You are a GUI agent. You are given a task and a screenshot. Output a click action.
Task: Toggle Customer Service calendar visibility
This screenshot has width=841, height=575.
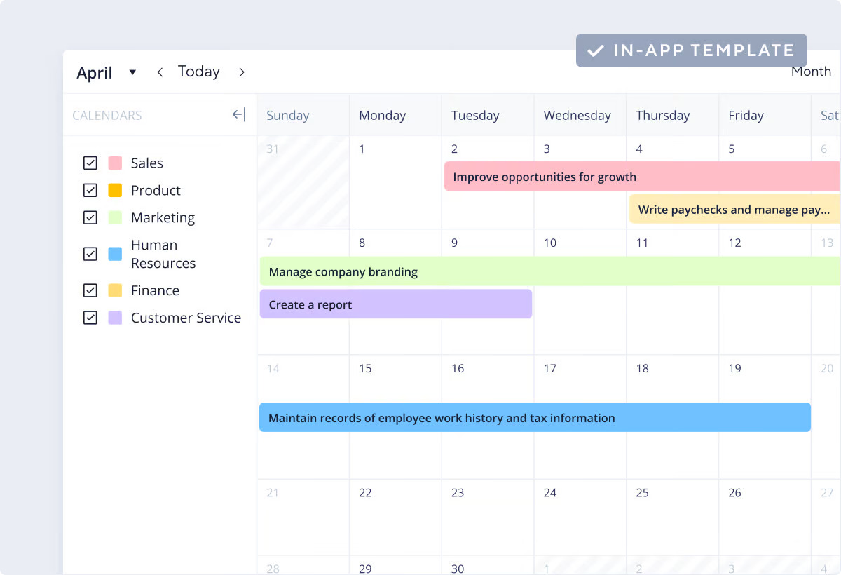coord(90,318)
